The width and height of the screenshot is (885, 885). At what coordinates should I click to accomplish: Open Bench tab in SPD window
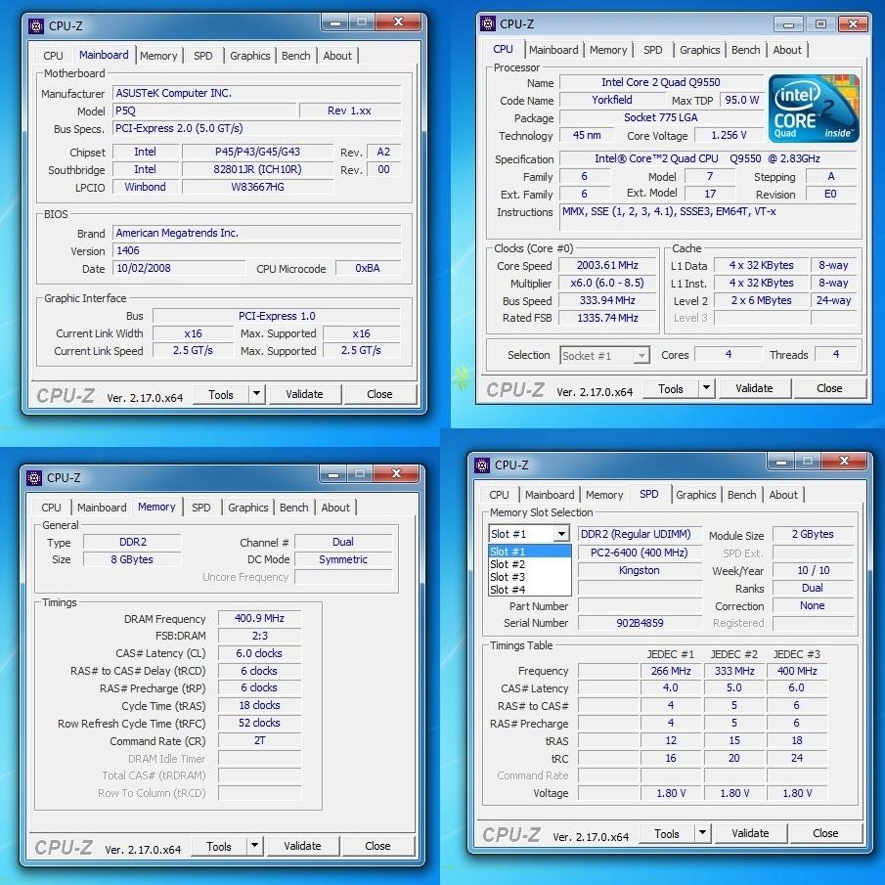coord(741,495)
